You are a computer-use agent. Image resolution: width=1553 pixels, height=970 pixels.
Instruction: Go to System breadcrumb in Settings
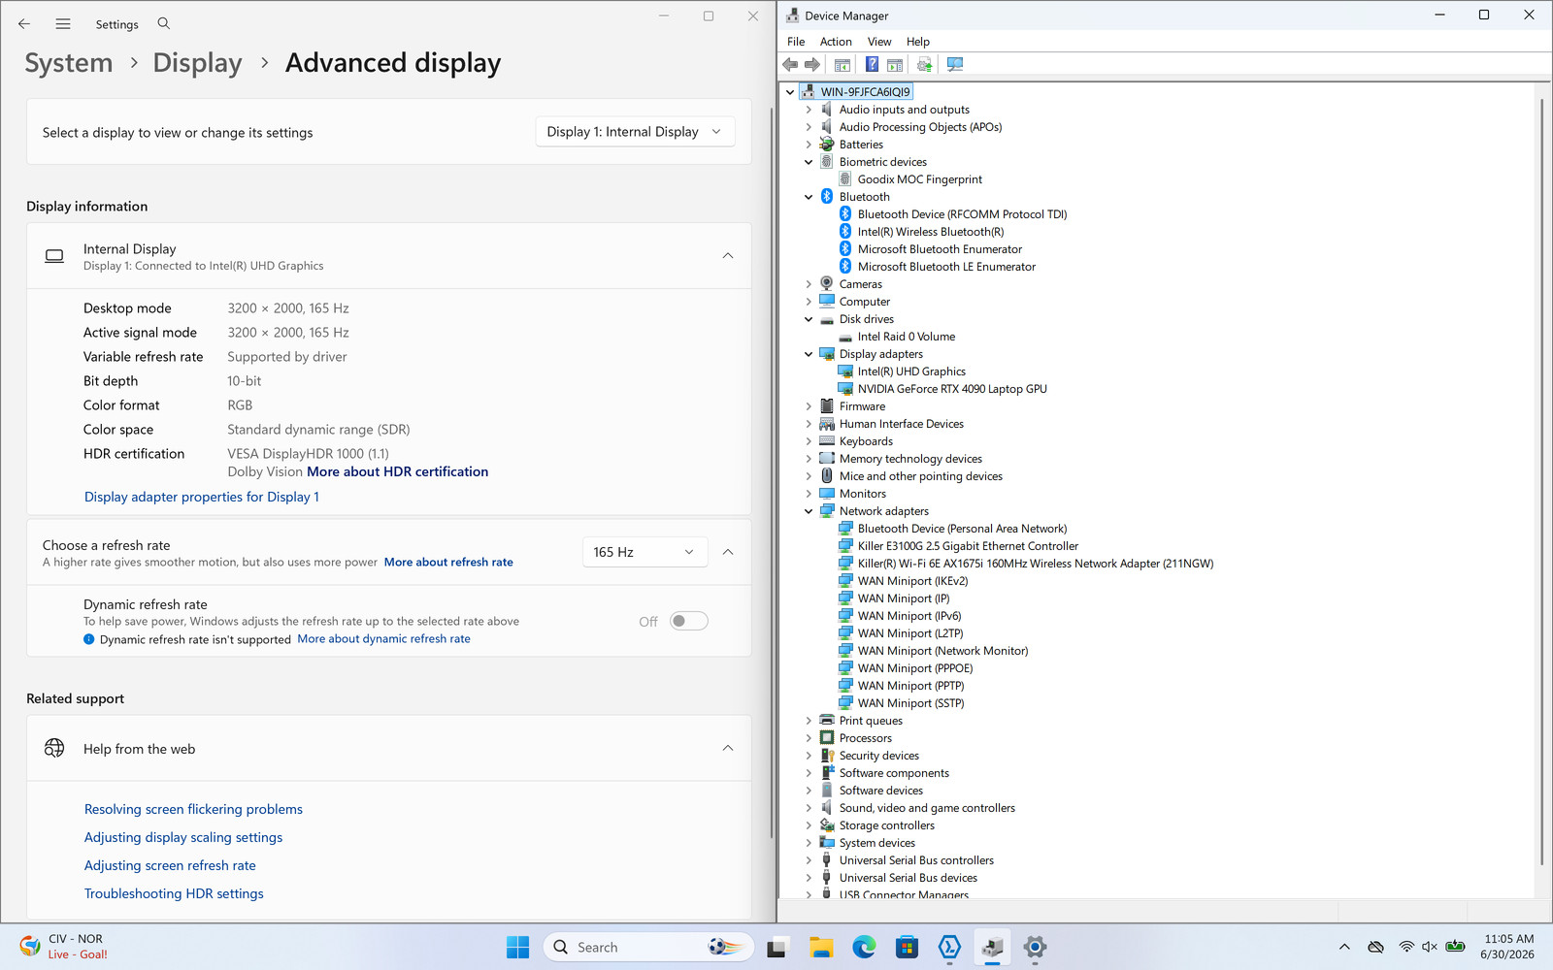pos(69,63)
